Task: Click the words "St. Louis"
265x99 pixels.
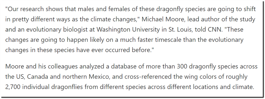Action: pos(179,29)
